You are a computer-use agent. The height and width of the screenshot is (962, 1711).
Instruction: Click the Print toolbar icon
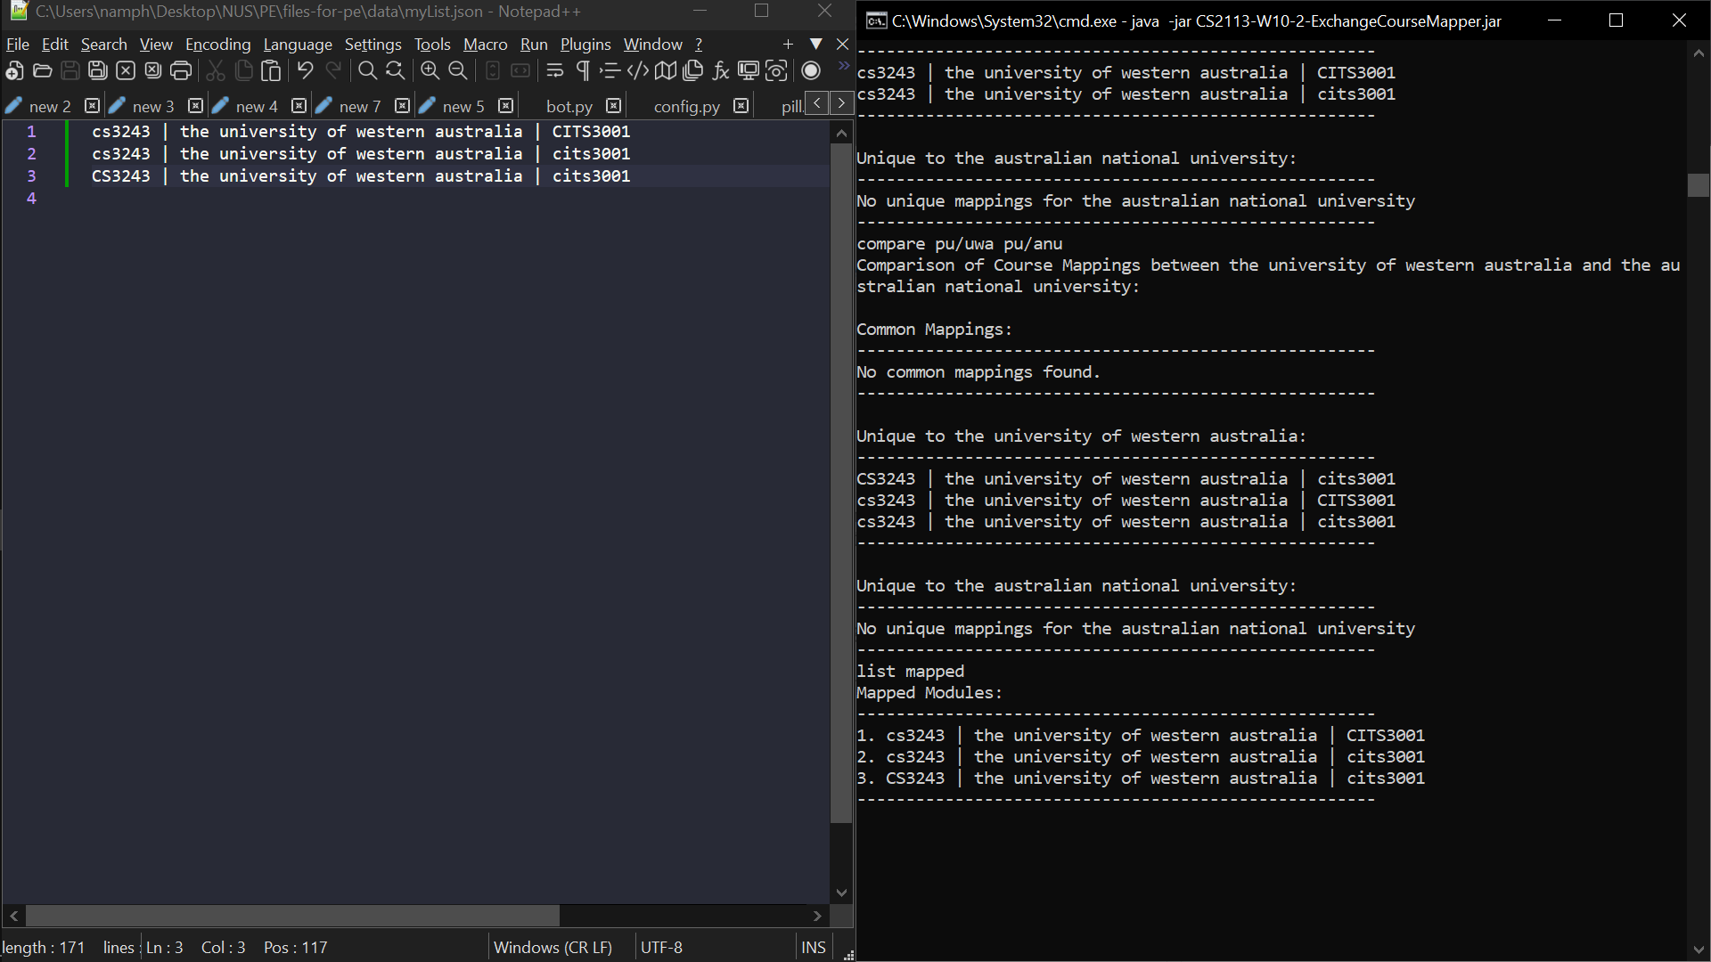pos(181,71)
